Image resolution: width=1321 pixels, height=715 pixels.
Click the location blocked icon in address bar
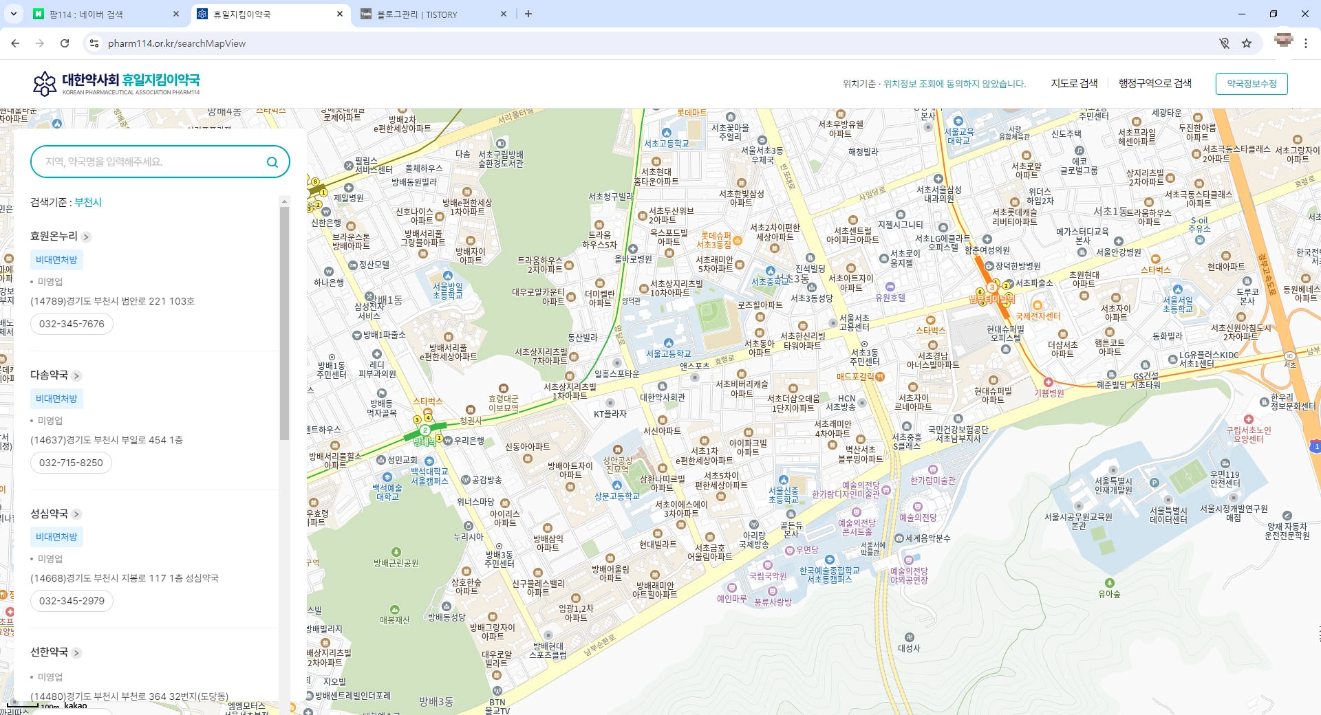point(1225,43)
